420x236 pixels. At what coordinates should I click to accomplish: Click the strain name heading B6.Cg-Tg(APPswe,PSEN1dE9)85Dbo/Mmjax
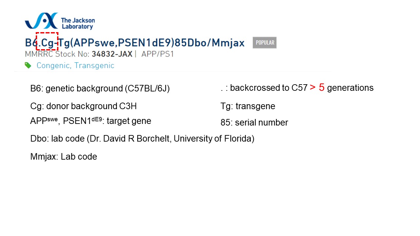point(135,43)
